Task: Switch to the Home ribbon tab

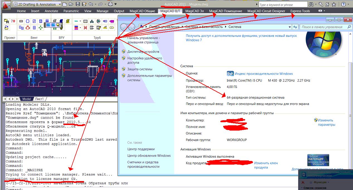Action: click(x=21, y=11)
